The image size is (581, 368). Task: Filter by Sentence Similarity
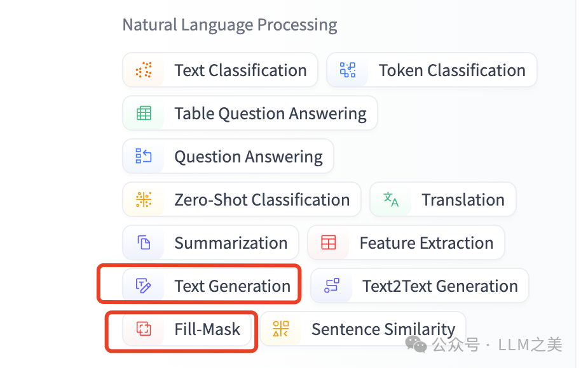383,329
